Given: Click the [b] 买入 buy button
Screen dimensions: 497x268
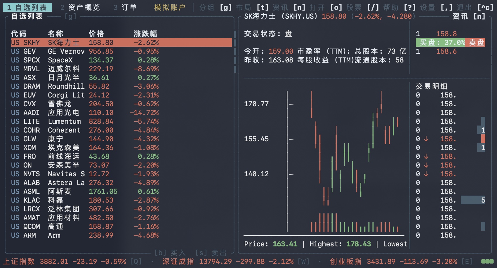Looking at the screenshot, I should (170, 253).
